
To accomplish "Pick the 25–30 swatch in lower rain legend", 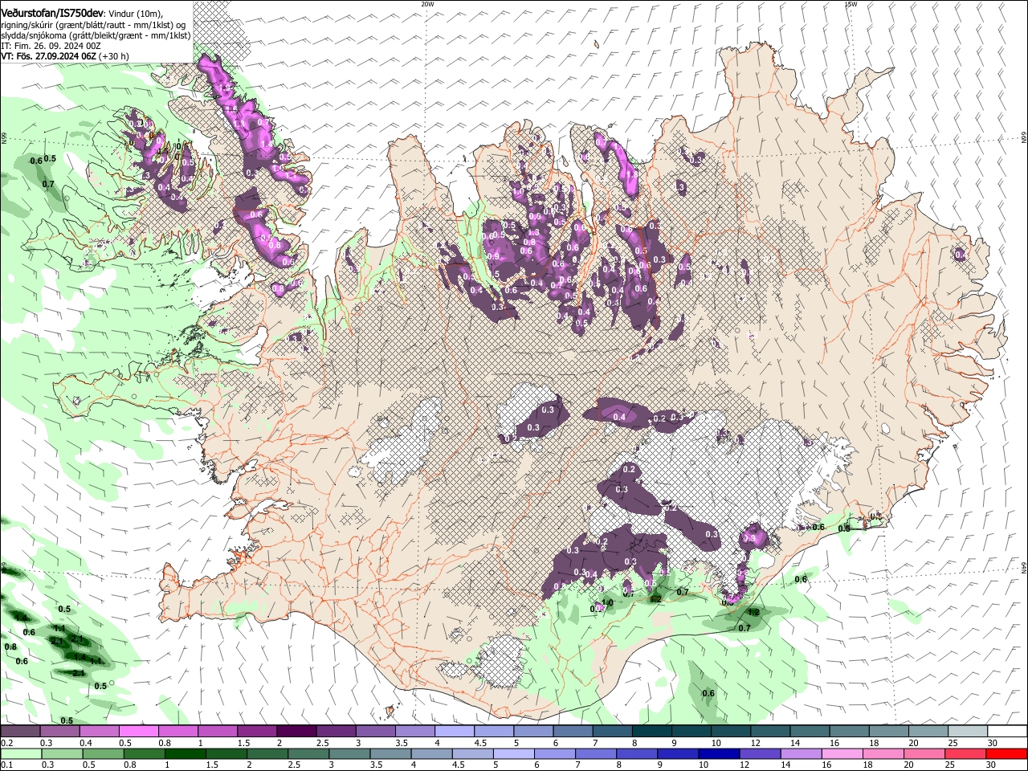I will [964, 753].
